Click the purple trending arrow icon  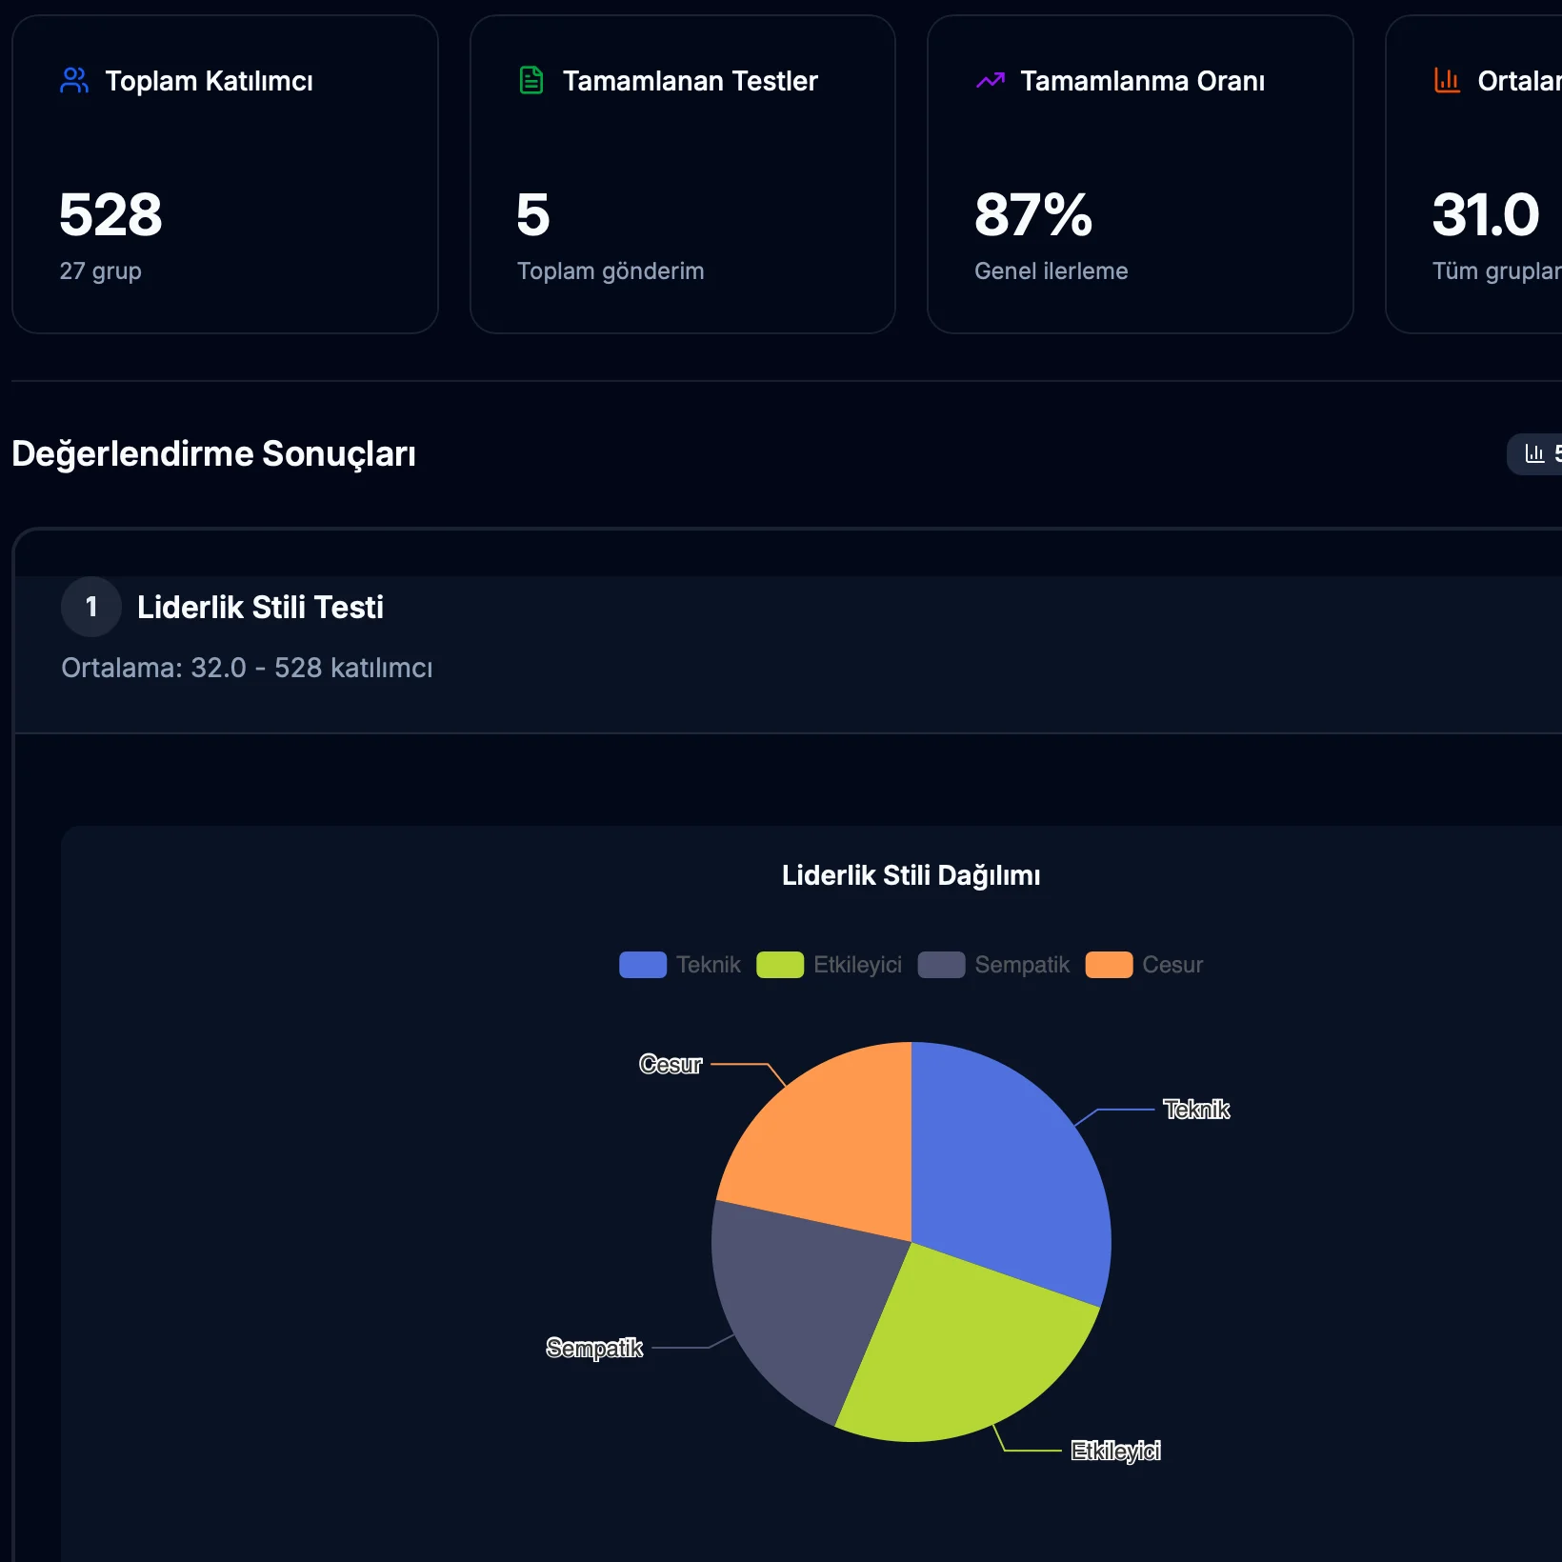990,81
